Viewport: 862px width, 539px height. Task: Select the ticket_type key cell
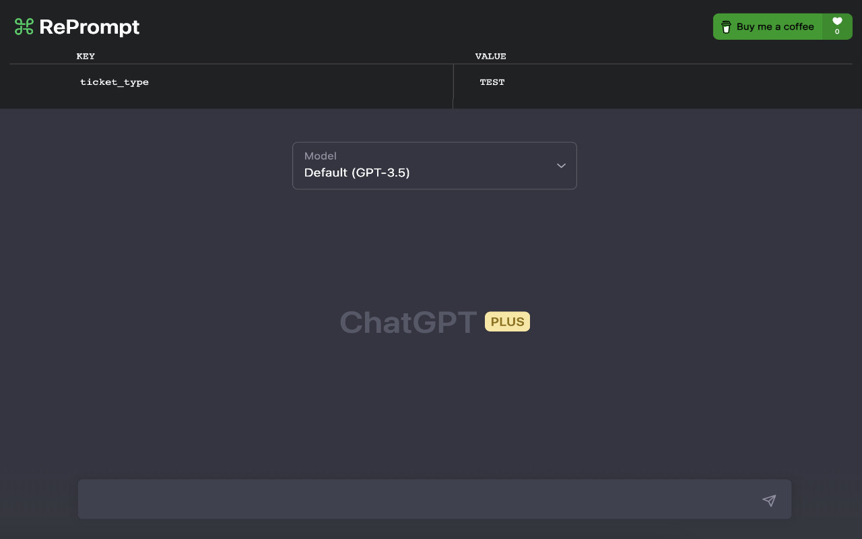pyautogui.click(x=114, y=82)
